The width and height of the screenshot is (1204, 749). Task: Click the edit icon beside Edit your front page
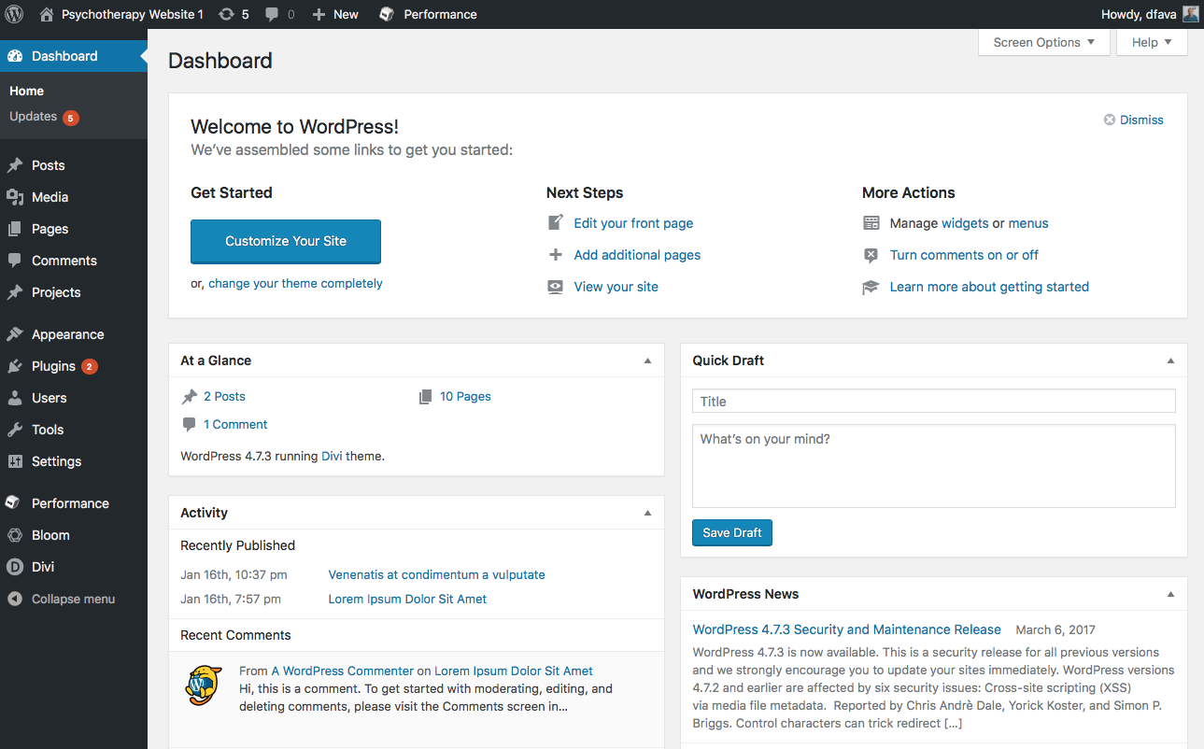[x=556, y=222]
